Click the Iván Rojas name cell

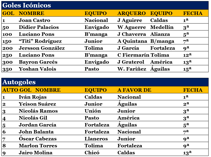pos(33,97)
